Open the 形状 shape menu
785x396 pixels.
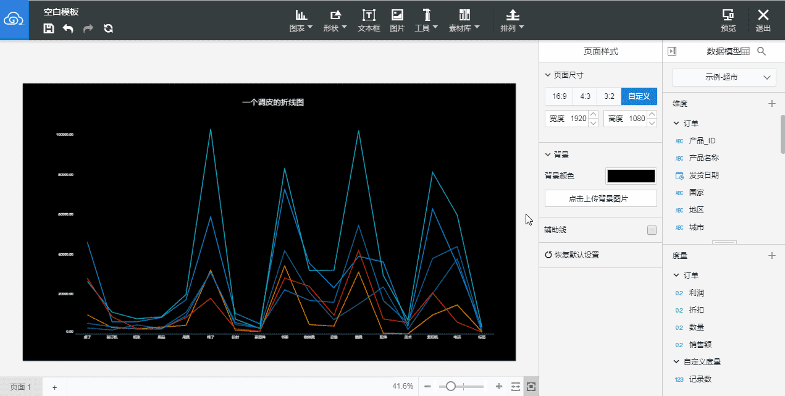tap(335, 20)
